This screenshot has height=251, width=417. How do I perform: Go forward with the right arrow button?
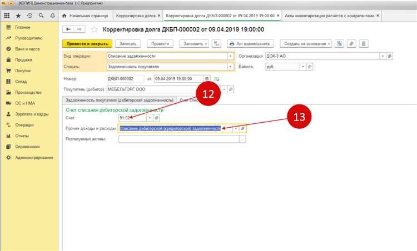[80, 29]
